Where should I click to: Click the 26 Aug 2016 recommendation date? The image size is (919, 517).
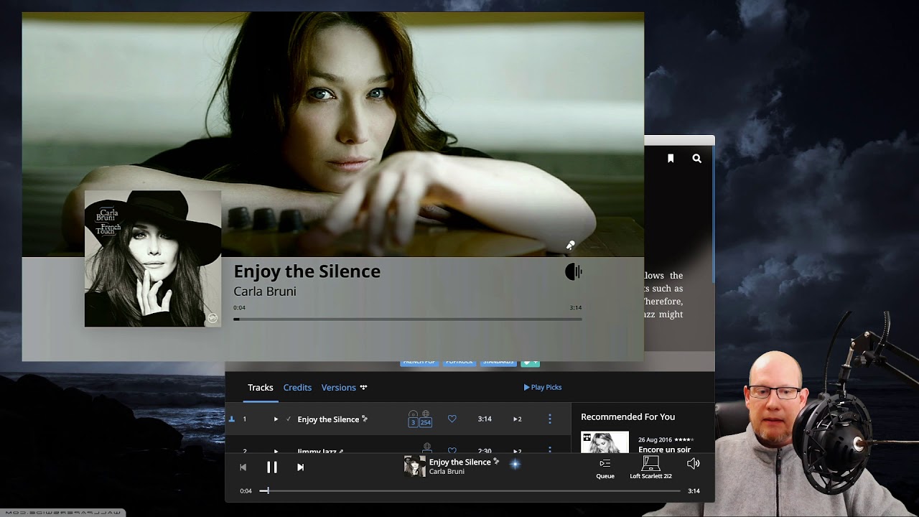pyautogui.click(x=655, y=439)
